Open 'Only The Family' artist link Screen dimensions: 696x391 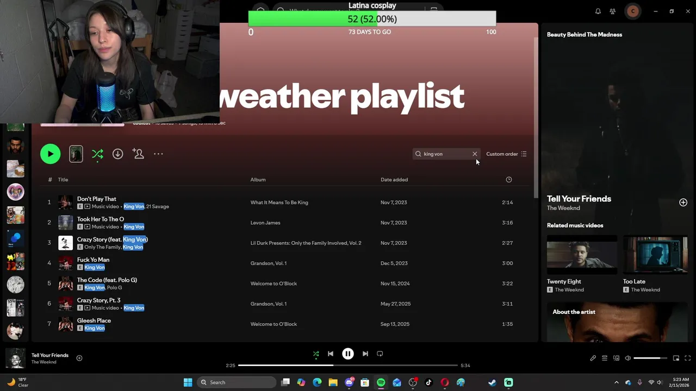102,247
